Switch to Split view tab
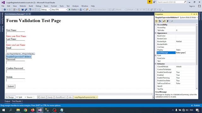Image resolution: width=202 pixels, height=113 pixels. (19, 97)
